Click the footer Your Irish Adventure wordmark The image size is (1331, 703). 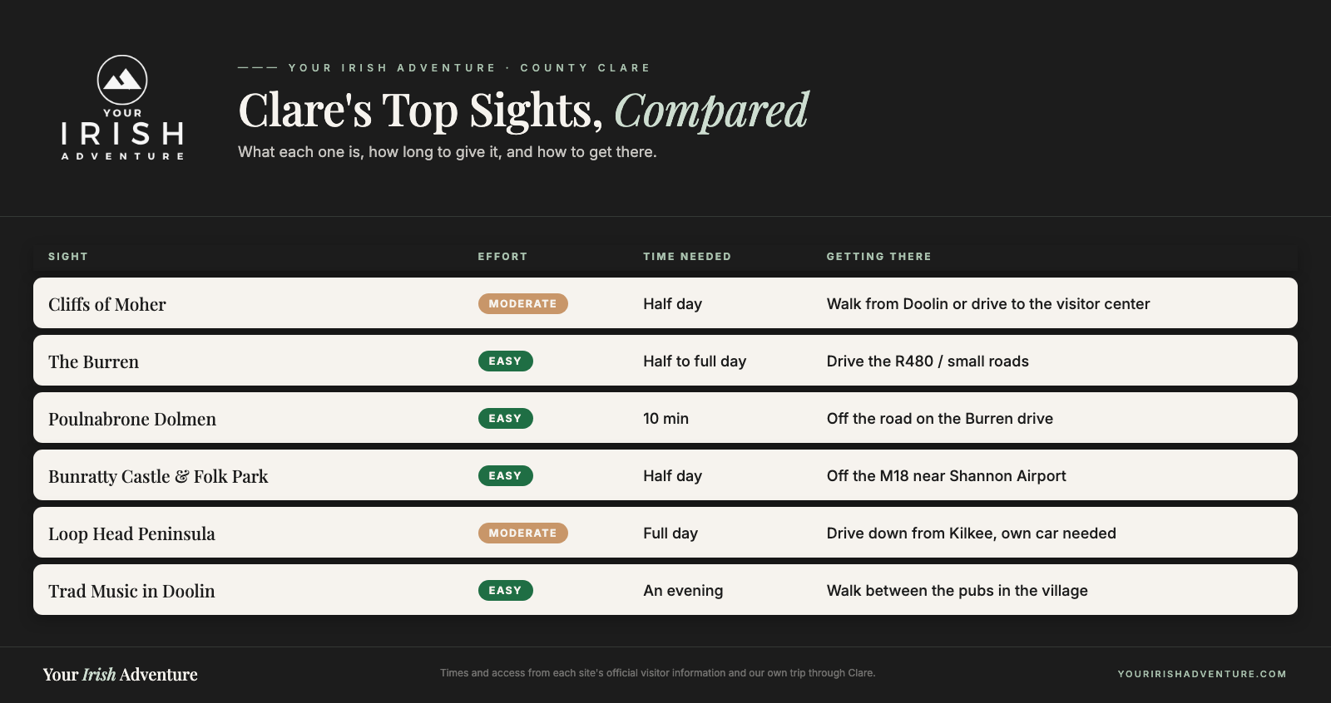121,675
